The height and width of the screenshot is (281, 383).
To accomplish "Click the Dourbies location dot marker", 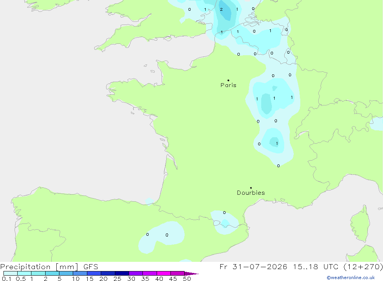I will pos(251,188).
